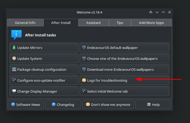Image resolution: width=190 pixels, height=123 pixels.
Task: Click the Change Display Manager monitor icon
Action: (14, 91)
